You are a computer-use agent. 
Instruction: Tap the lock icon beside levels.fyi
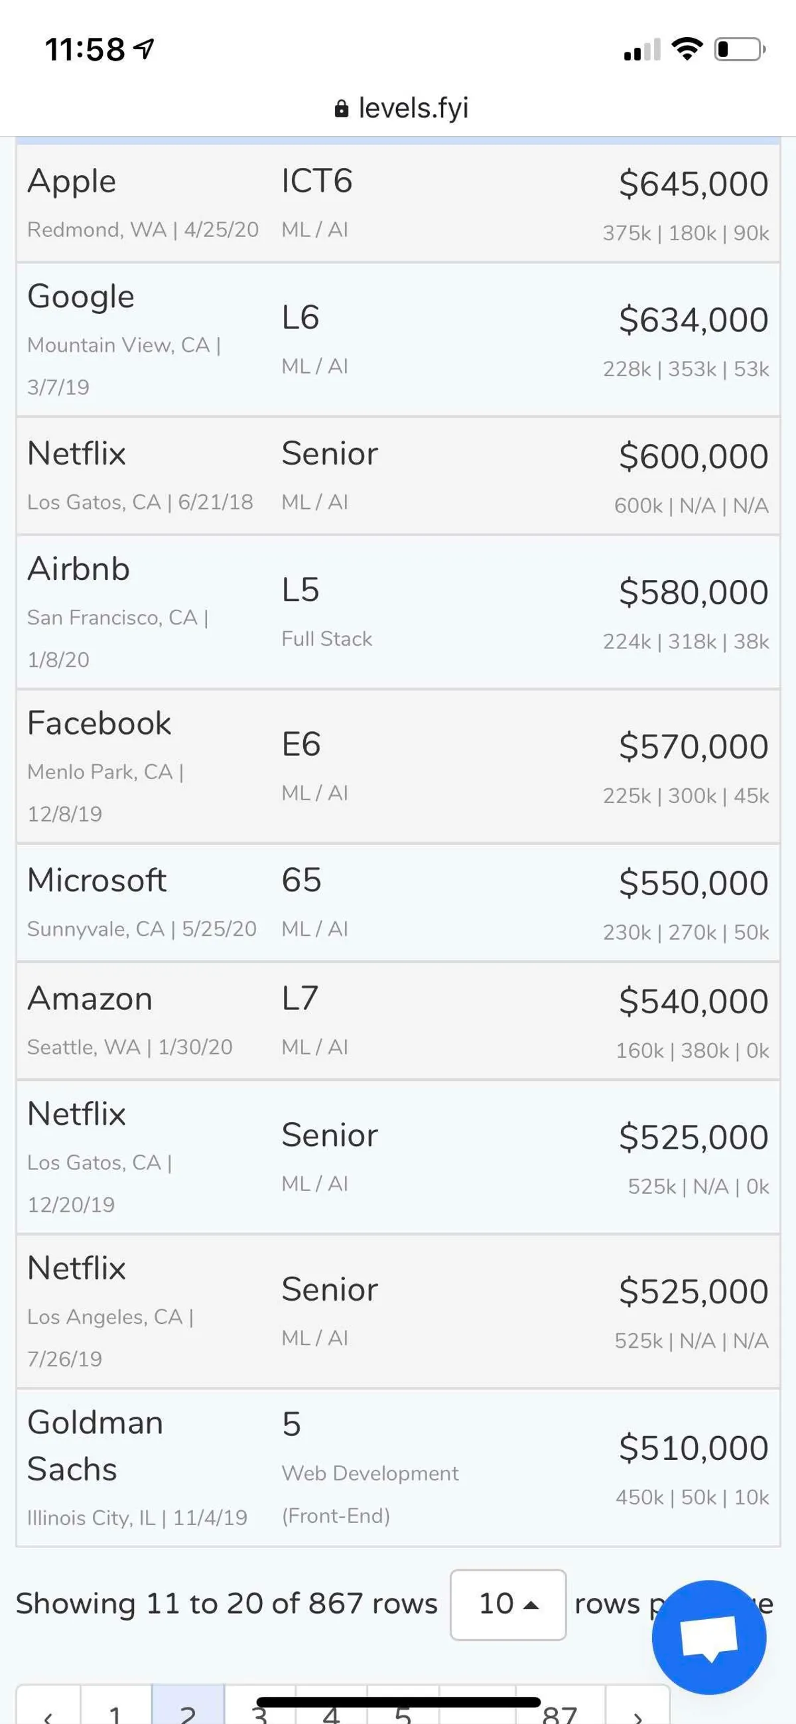point(341,108)
